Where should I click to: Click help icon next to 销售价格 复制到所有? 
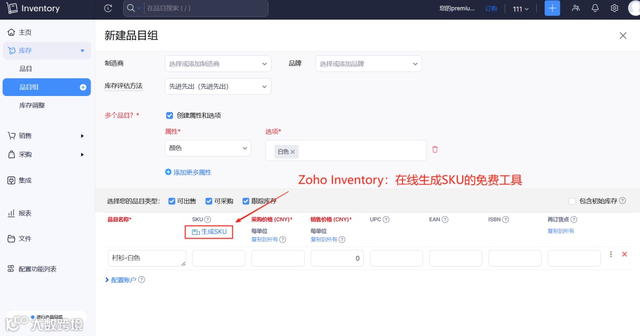(x=342, y=239)
